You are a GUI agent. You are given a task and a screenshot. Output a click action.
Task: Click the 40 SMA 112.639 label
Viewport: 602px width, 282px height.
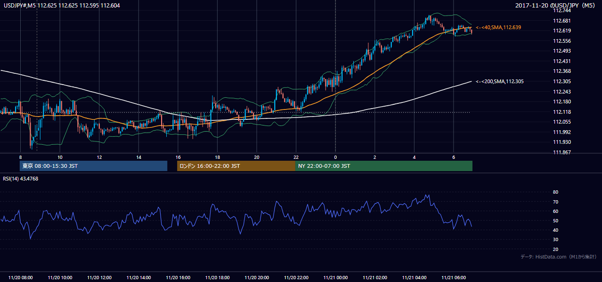(x=498, y=27)
